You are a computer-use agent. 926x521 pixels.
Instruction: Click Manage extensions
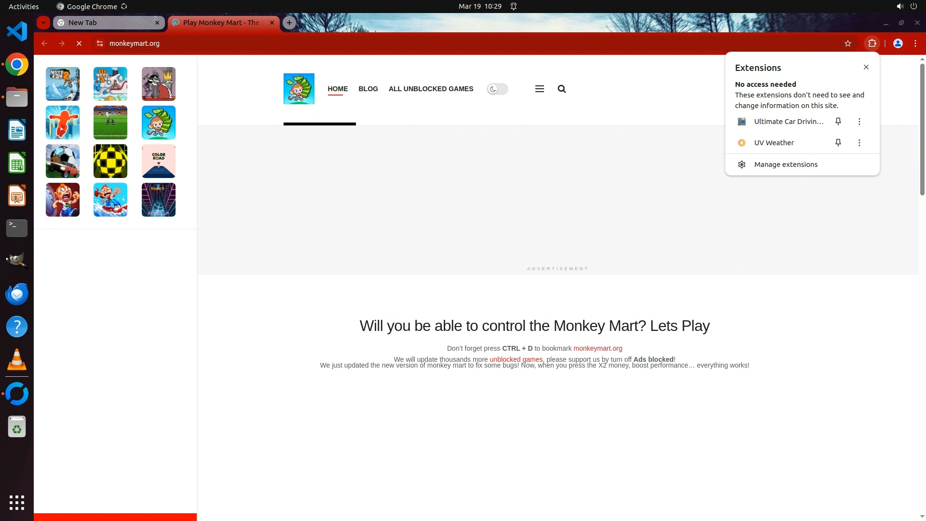[x=786, y=165]
